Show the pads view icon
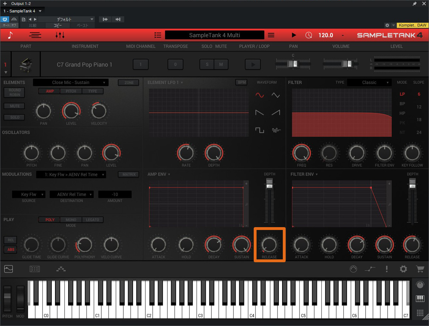Viewport: 429px width, 326px height. (35, 269)
